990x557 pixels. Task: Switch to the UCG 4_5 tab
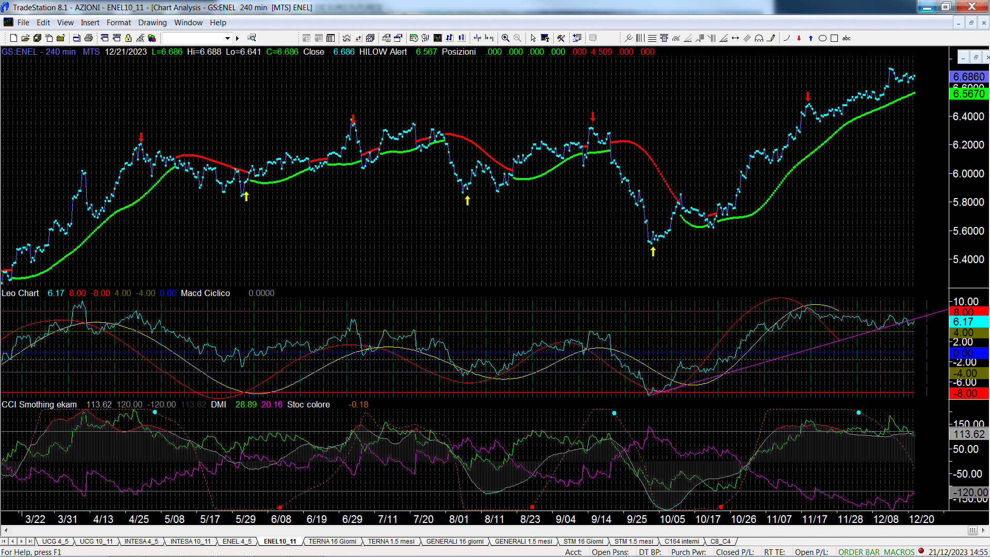tap(55, 541)
